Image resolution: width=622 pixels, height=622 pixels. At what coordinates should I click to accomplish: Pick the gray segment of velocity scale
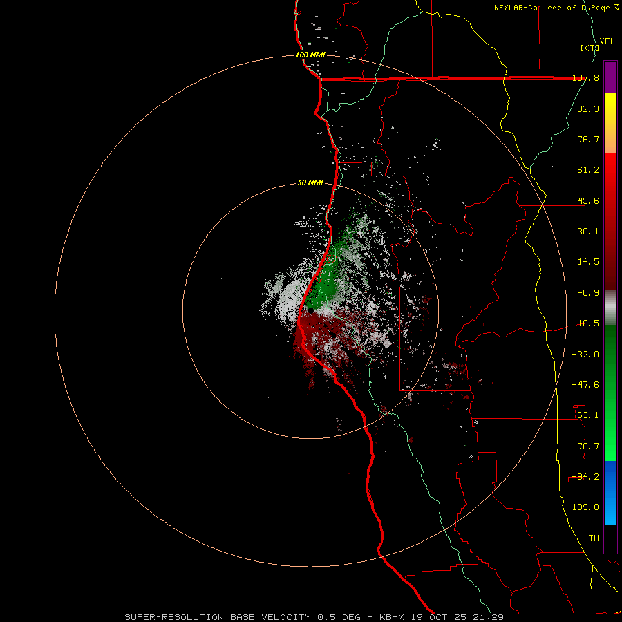point(610,307)
